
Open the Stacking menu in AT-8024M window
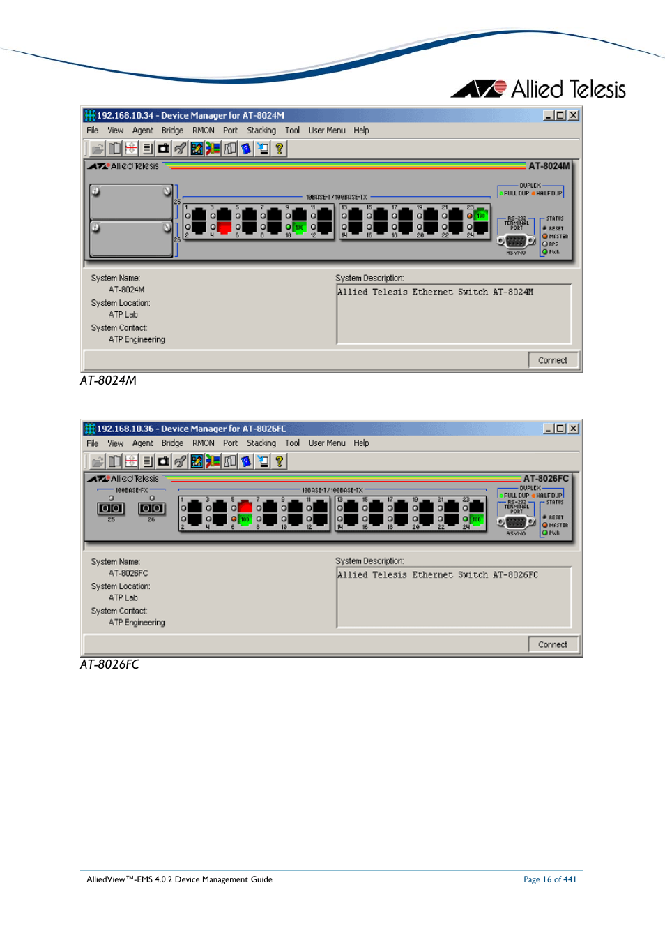[x=261, y=131]
